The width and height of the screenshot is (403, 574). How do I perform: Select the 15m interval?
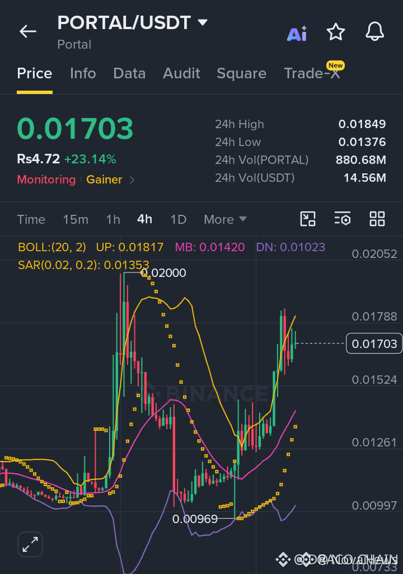(x=76, y=219)
